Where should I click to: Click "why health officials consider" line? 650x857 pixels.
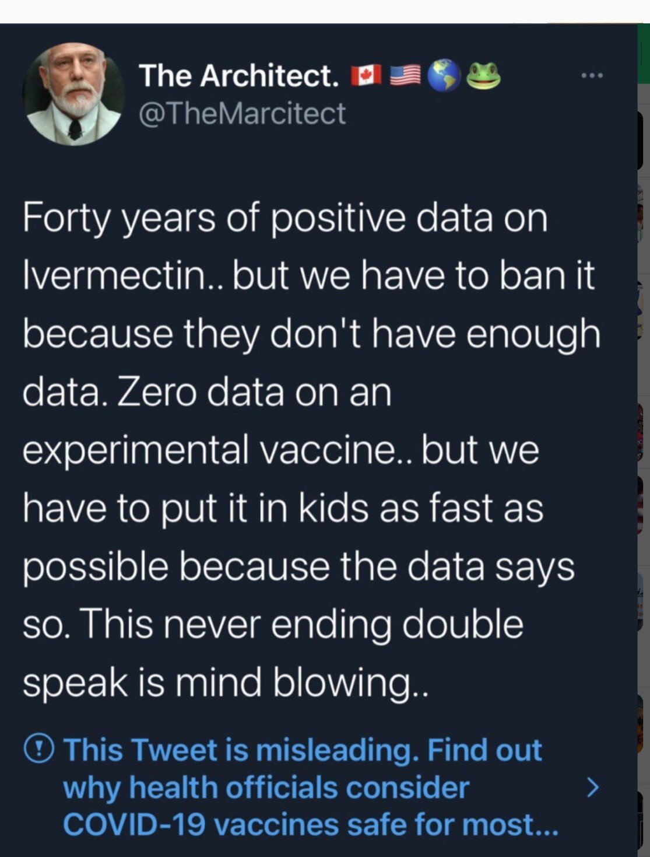266,788
